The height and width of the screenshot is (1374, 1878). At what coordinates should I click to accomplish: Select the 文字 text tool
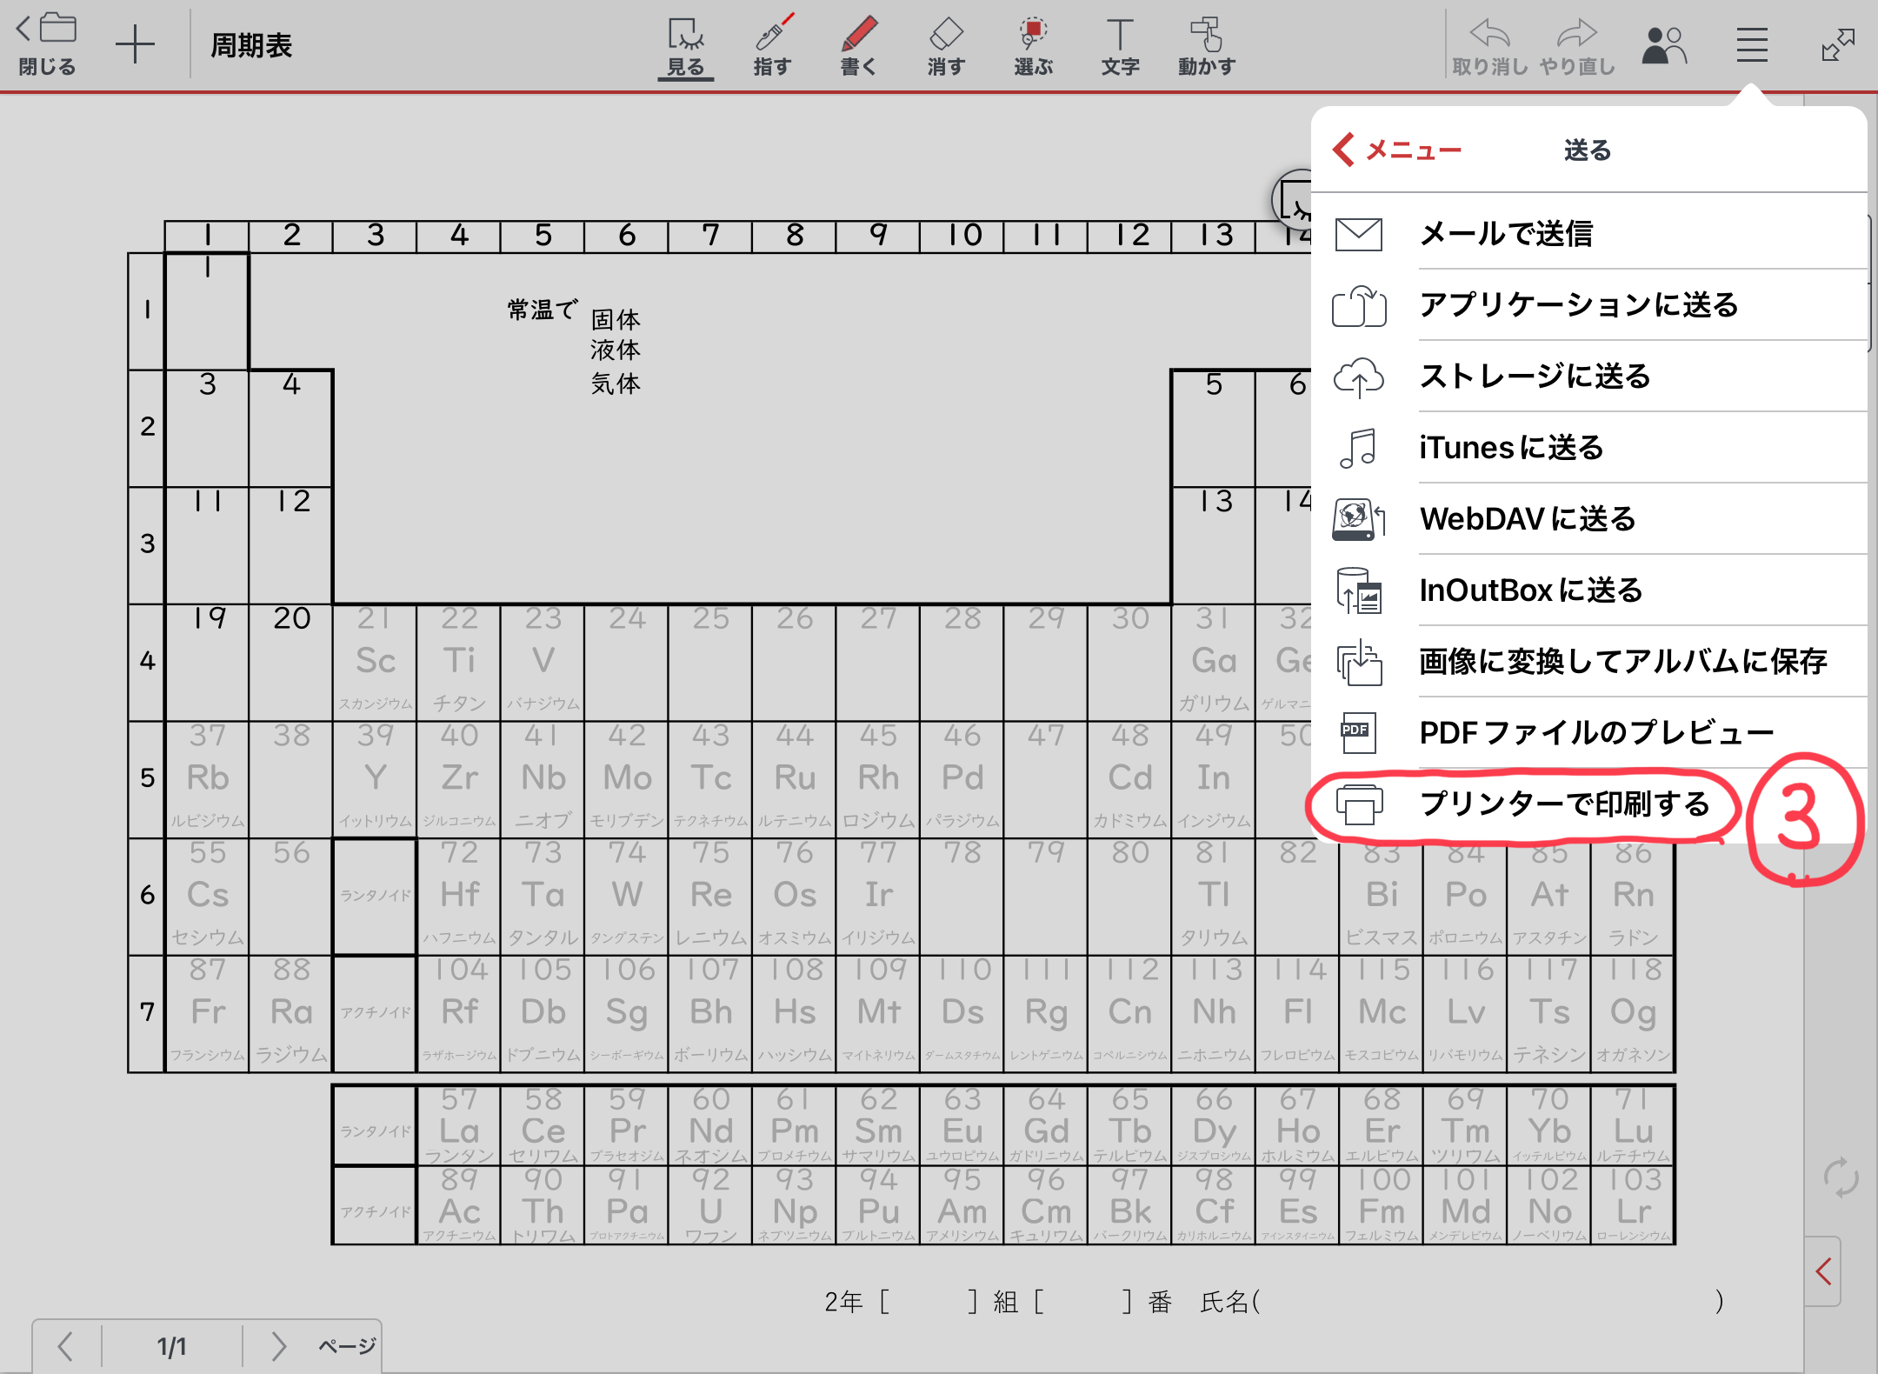coord(1120,46)
